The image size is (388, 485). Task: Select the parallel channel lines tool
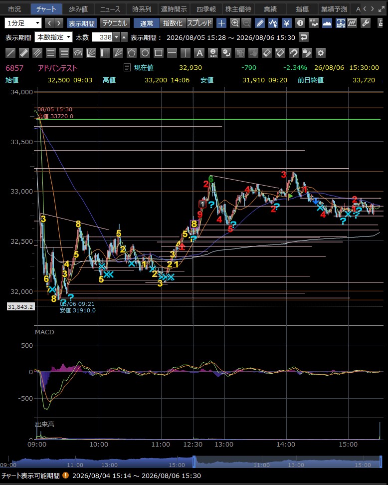click(37, 53)
